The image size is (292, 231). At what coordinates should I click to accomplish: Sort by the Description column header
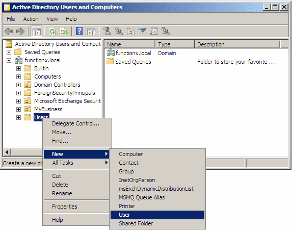click(237, 44)
